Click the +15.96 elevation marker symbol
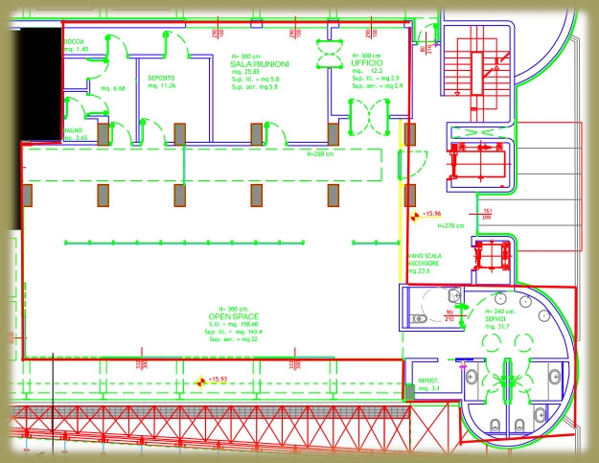This screenshot has height=463, width=599. (414, 217)
